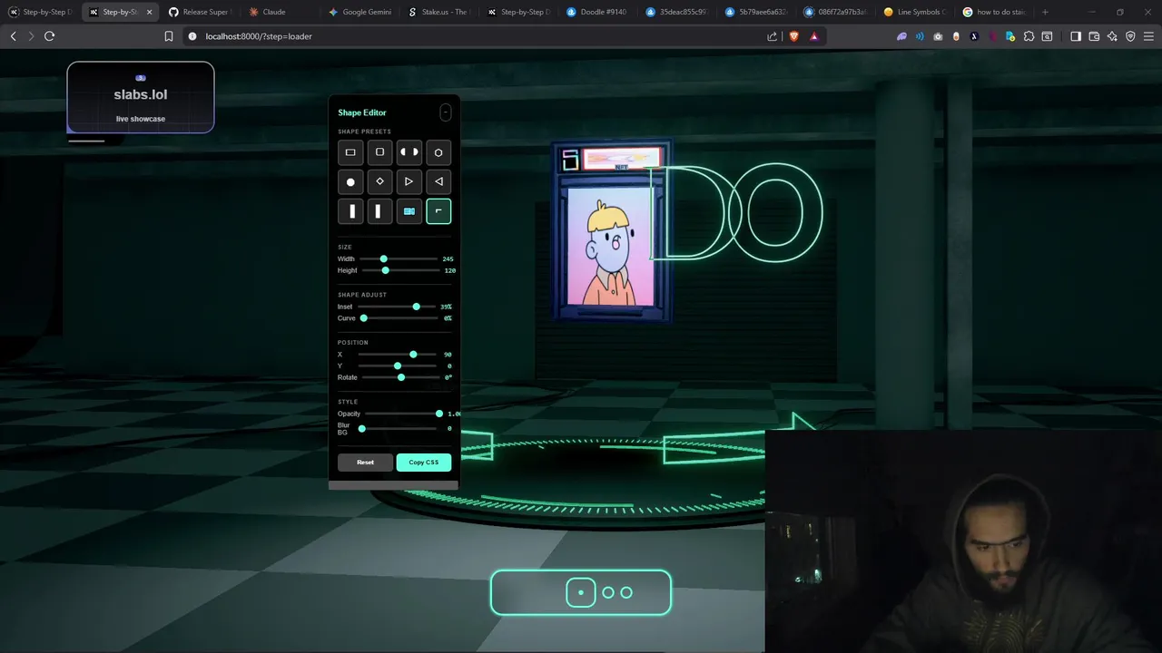This screenshot has height=653, width=1162.
Task: Open Brave Shields lion icon
Action: (x=794, y=36)
